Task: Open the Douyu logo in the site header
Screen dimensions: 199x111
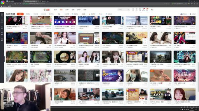Action: point(47,10)
